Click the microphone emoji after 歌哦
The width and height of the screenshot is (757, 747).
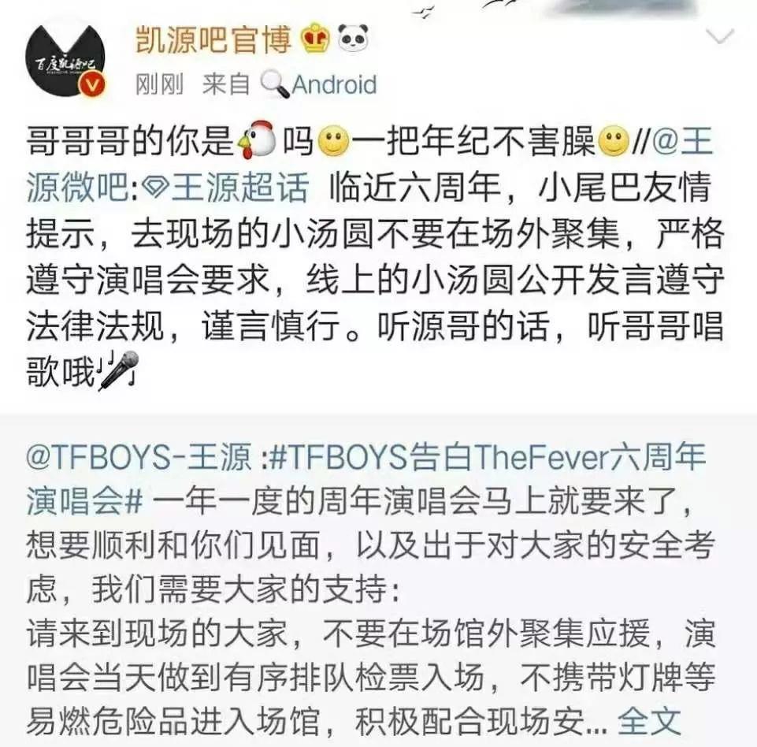119,370
